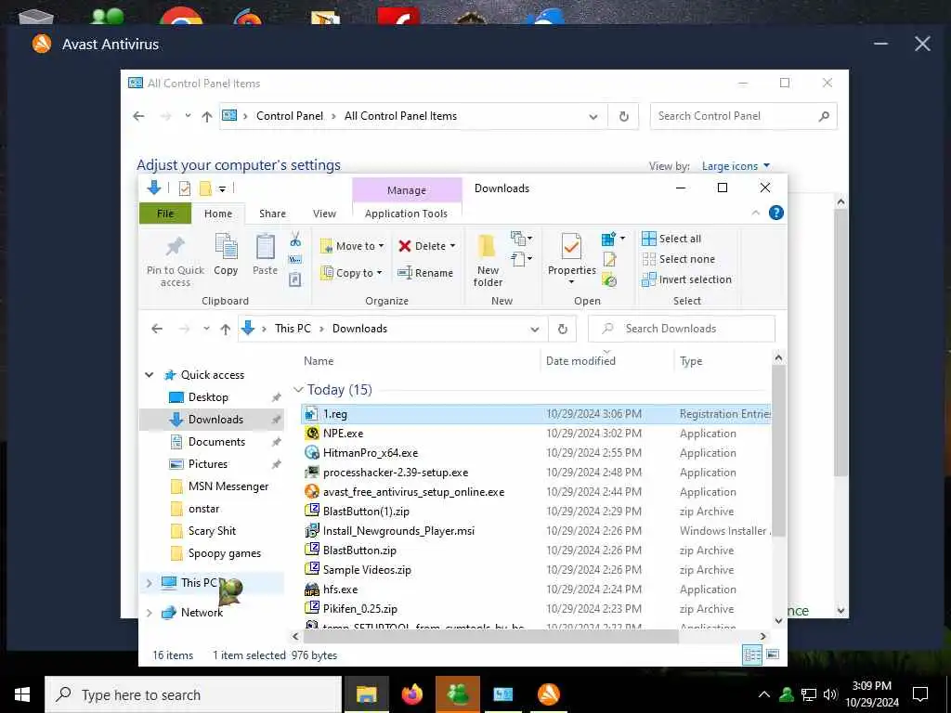This screenshot has height=713, width=951.
Task: Switch to Large icons view in status bar
Action: click(773, 655)
